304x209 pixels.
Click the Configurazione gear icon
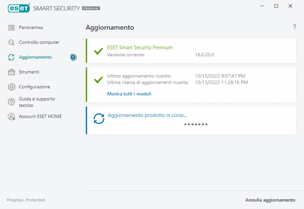tap(11, 87)
